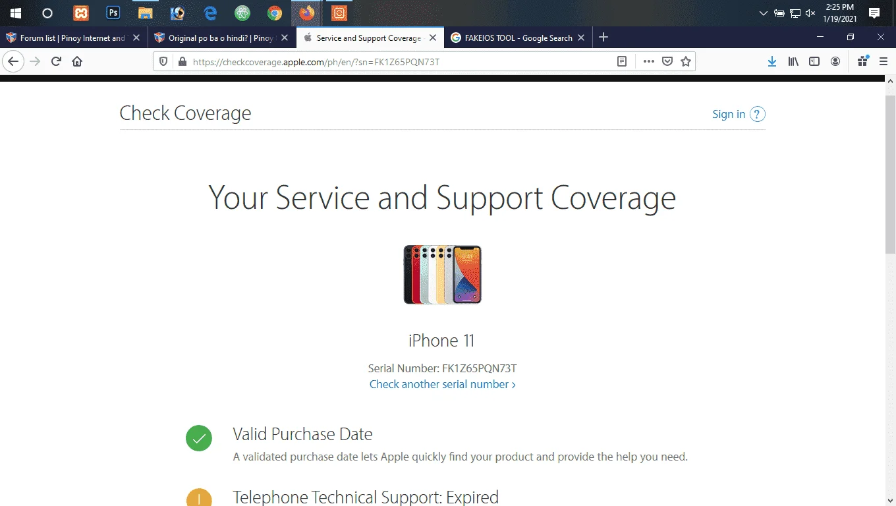
Task: Go forward one page
Action: click(35, 61)
